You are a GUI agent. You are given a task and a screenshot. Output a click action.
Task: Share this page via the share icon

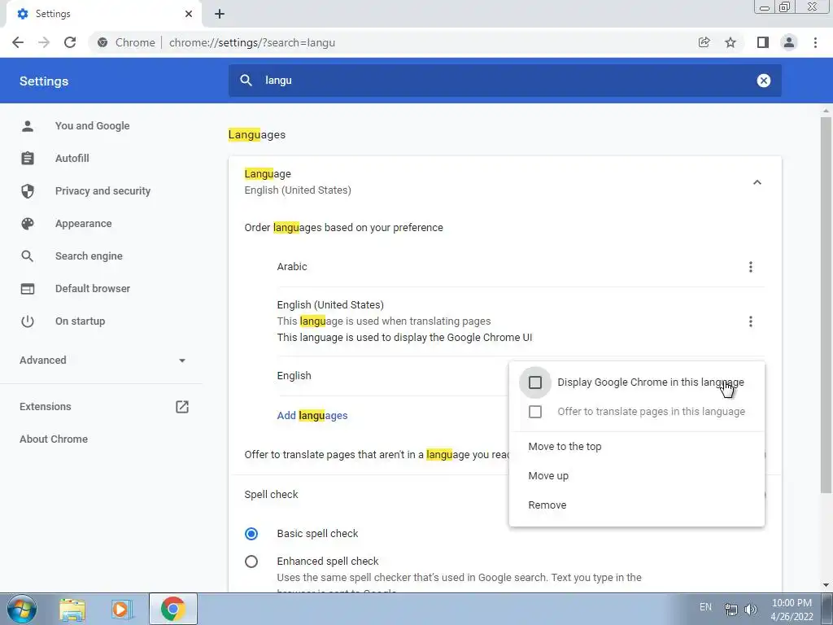pyautogui.click(x=704, y=42)
